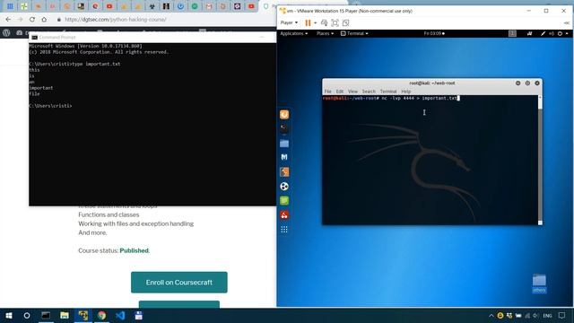Open VMware Player icon on taskbar
The width and height of the screenshot is (574, 323).
click(x=83, y=315)
